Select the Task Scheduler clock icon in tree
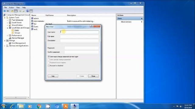195x109 pixels. [x=10, y=20]
